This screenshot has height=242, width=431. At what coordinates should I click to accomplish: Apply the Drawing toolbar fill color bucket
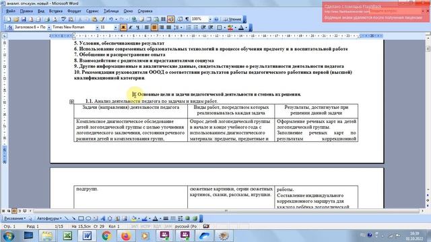133,218
